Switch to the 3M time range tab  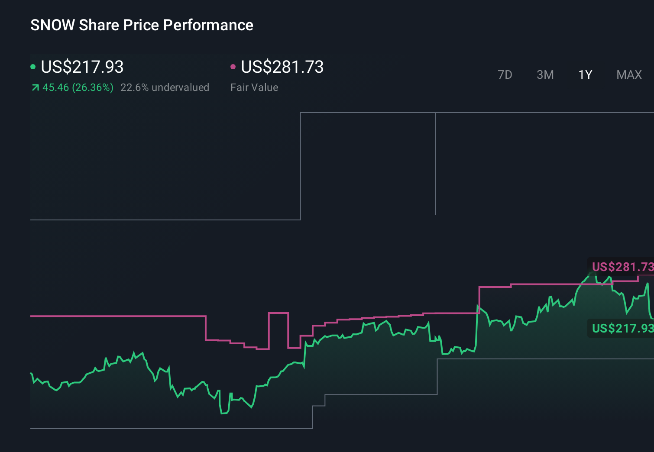pyautogui.click(x=545, y=74)
